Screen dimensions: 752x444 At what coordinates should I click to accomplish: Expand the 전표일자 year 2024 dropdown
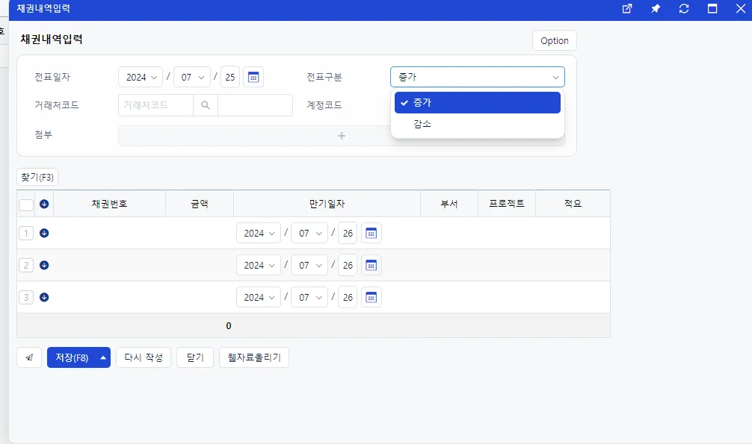[x=141, y=77]
